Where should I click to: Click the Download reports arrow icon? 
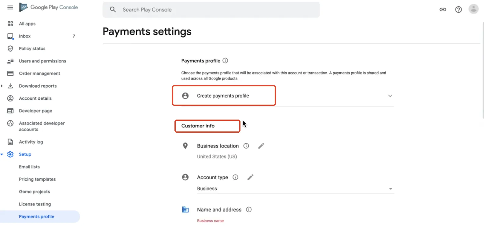tap(10, 86)
